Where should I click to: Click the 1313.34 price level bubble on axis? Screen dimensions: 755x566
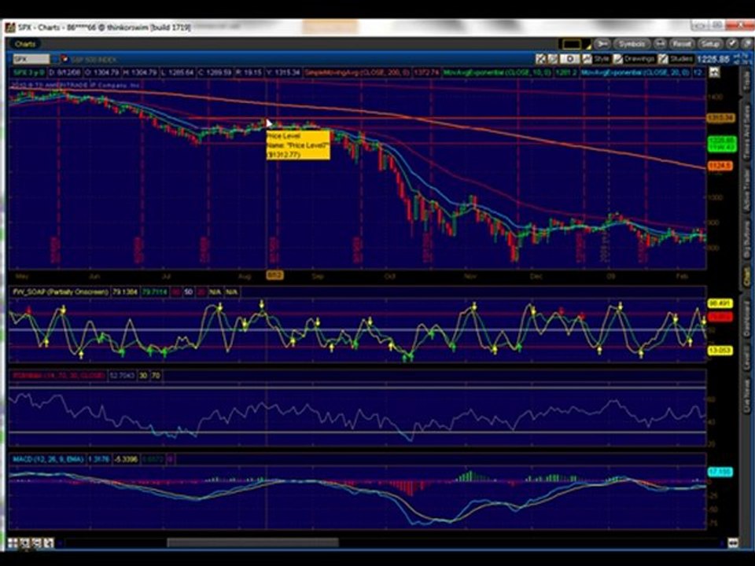pyautogui.click(x=720, y=118)
